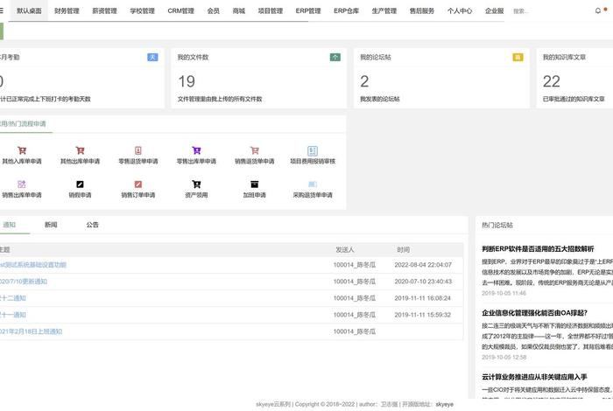The height and width of the screenshot is (411, 613).
Task: Open the 财务管理 top menu
Action: pos(67,10)
